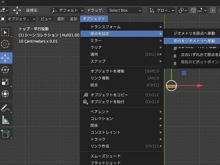Viewport: 220px width, 165px height.
Task: Click 統合 menu entry
Action: 122,85
